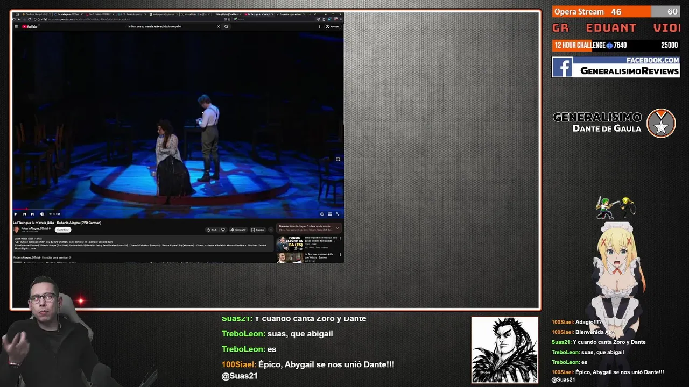Click the manga character portrait image
The width and height of the screenshot is (689, 387).
pyautogui.click(x=504, y=350)
